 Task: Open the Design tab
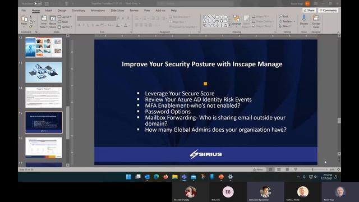[x=62, y=11]
